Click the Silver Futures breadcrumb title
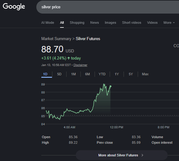 [x=88, y=39]
